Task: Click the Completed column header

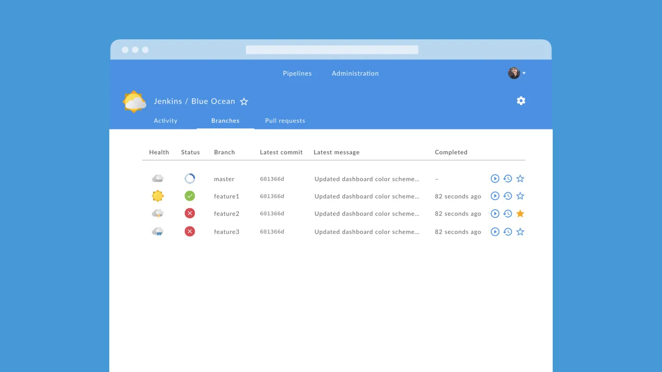Action: tap(451, 152)
